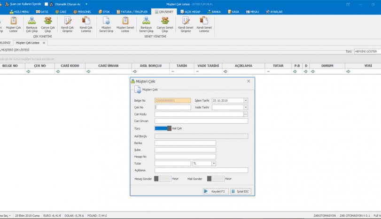This screenshot has height=219, width=381.
Task: Open Kendi Çek Listemiz
Action: (86, 24)
